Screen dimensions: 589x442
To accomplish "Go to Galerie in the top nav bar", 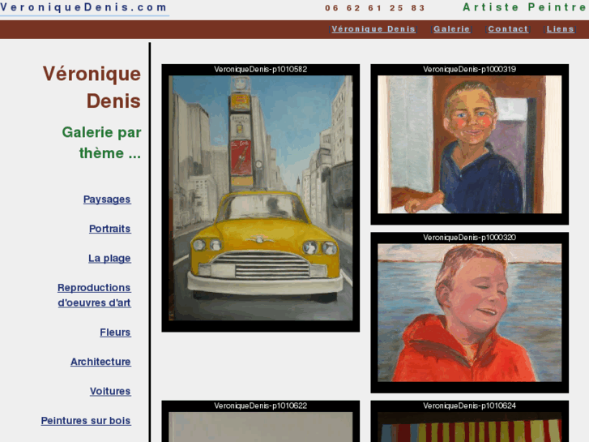I will tap(451, 29).
